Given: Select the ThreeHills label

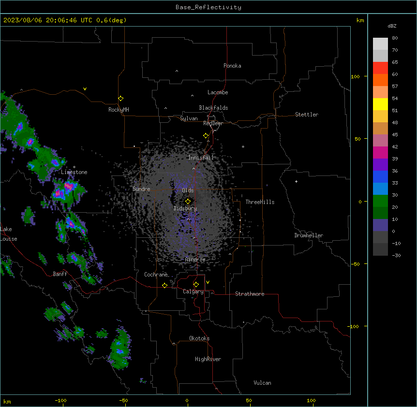Looking at the screenshot, I should (260, 202).
